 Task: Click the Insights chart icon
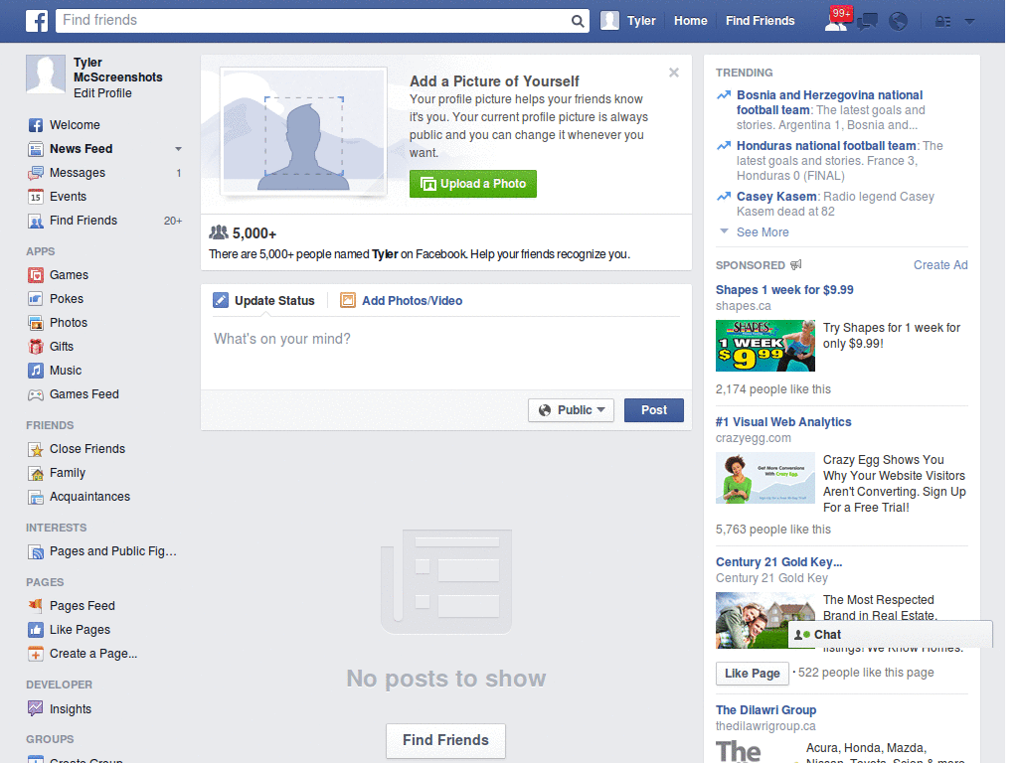point(36,708)
